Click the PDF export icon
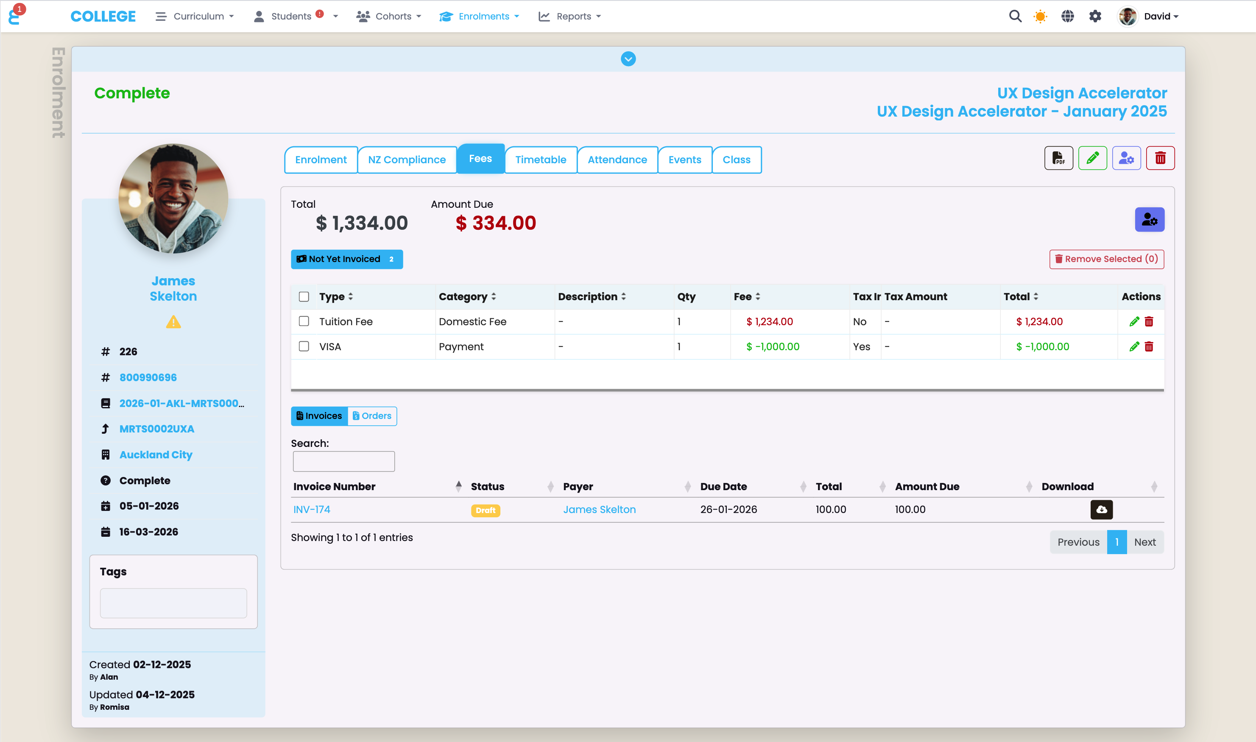Screen dimensions: 1256x742 [x=1058, y=159]
